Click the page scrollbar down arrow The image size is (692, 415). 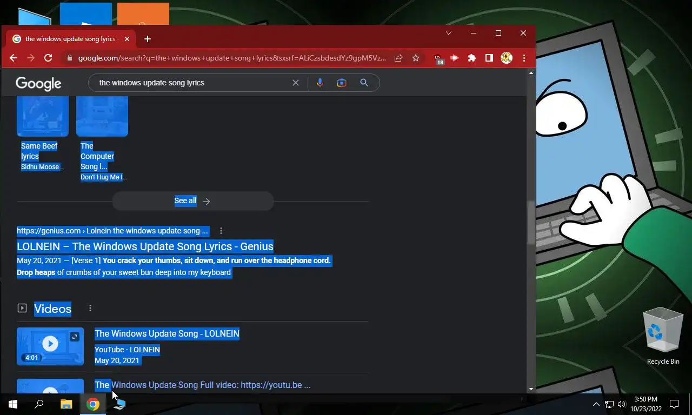tap(531, 389)
